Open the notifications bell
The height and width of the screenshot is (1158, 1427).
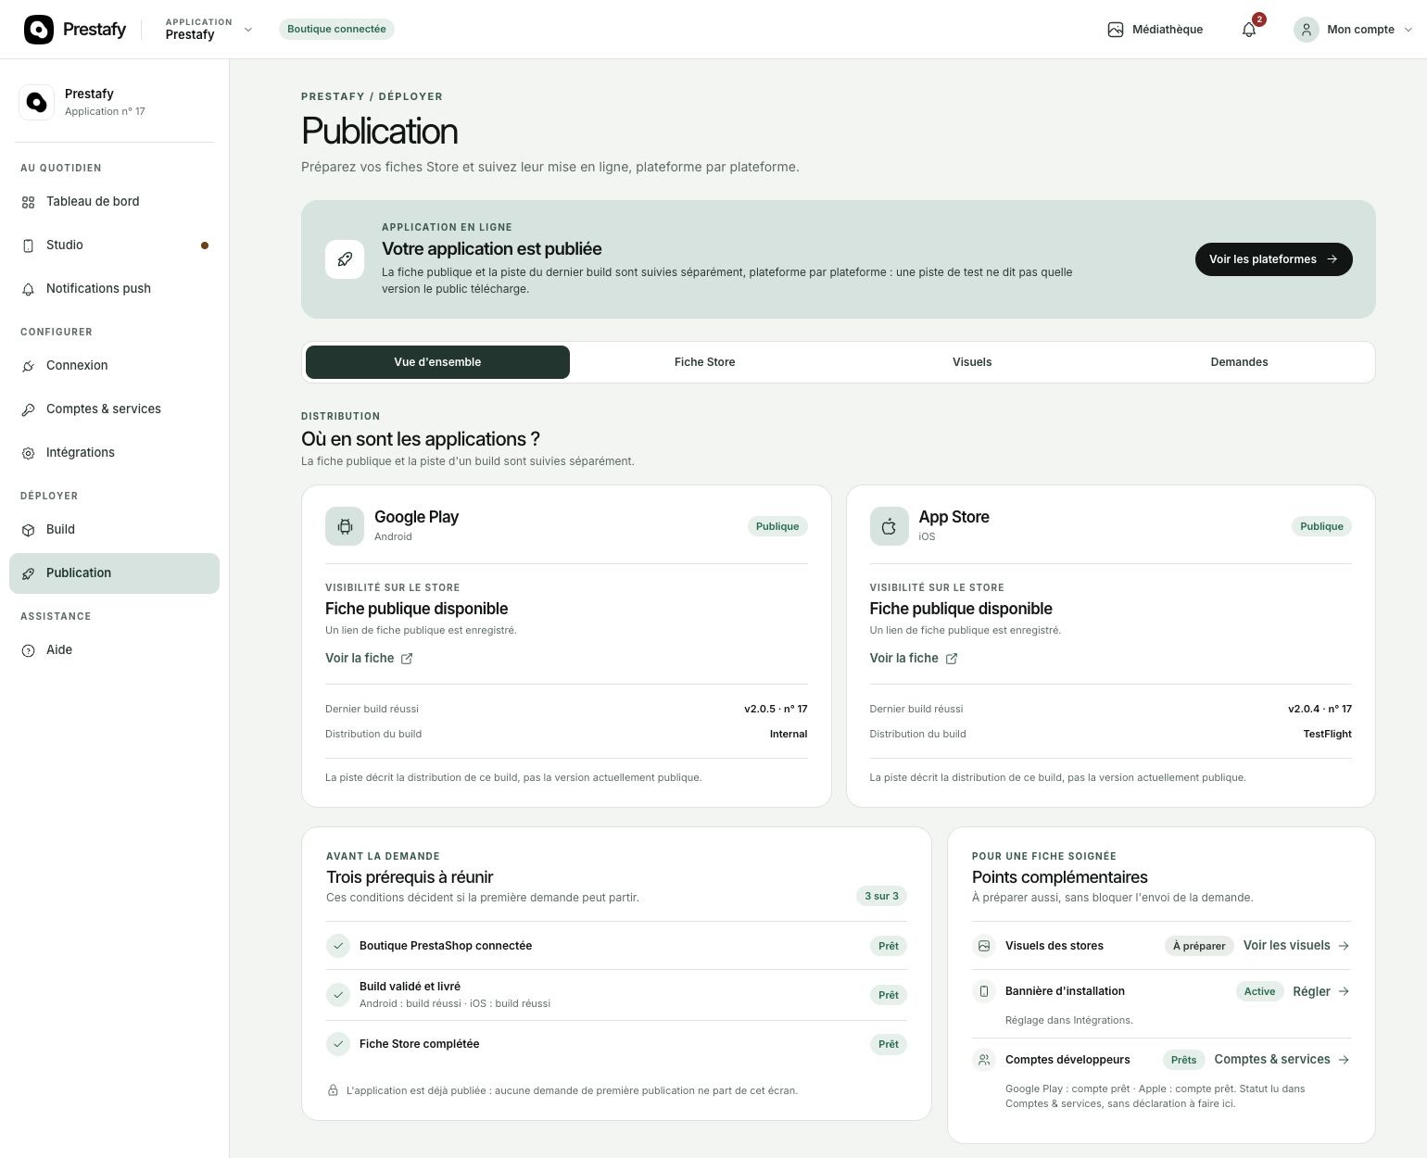click(x=1249, y=30)
